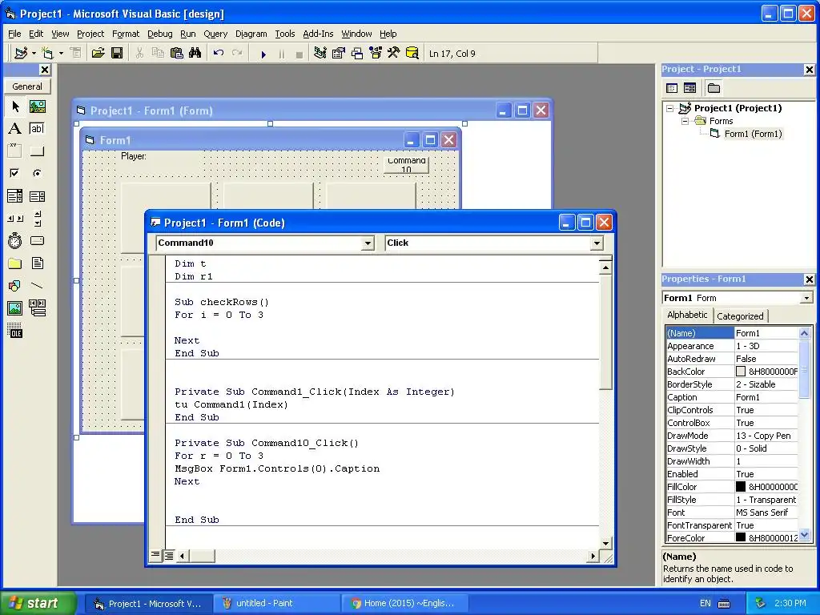Click the Undo toolbar icon
Viewport: 820px width, 615px height.
pyautogui.click(x=219, y=53)
